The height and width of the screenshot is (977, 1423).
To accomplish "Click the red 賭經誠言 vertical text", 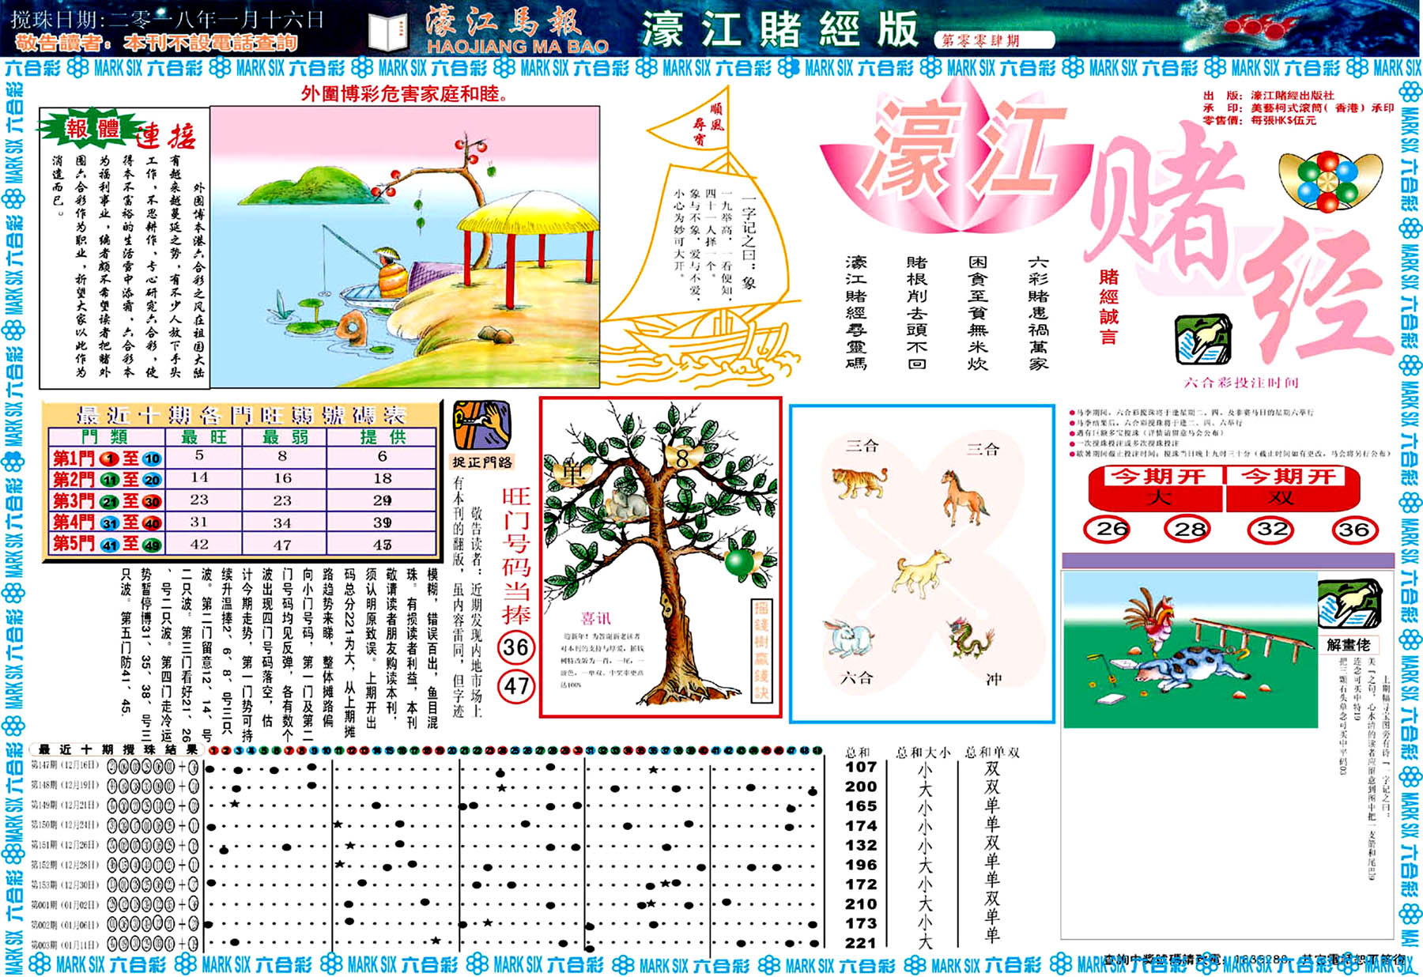I will 1108,307.
